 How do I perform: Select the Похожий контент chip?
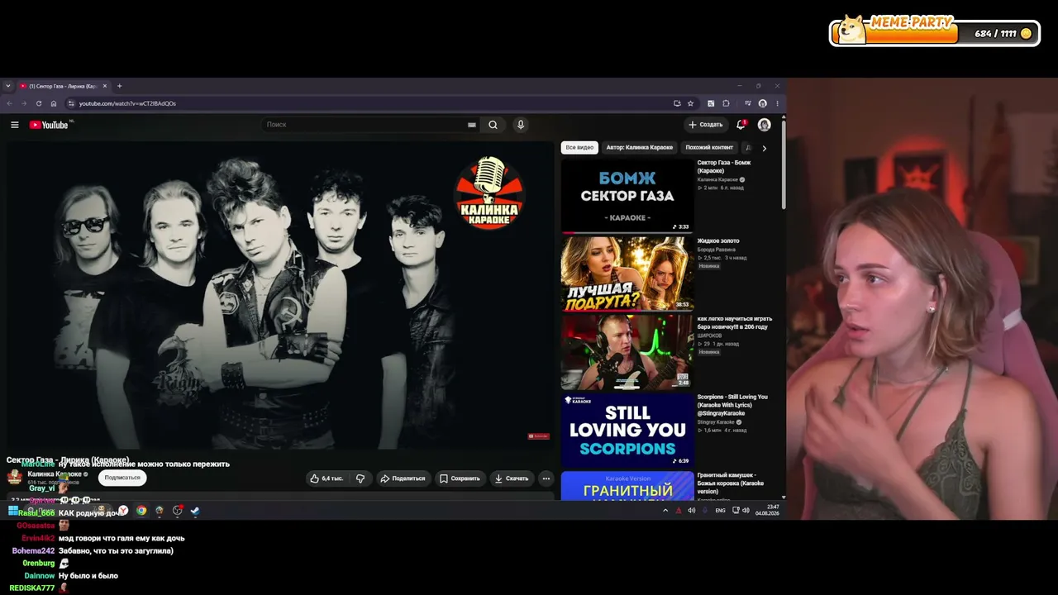pos(709,148)
